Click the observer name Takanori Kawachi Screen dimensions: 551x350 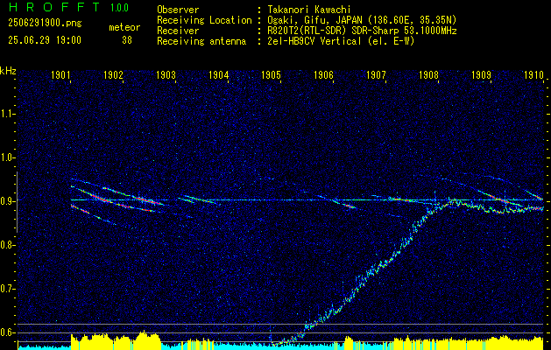pos(309,10)
